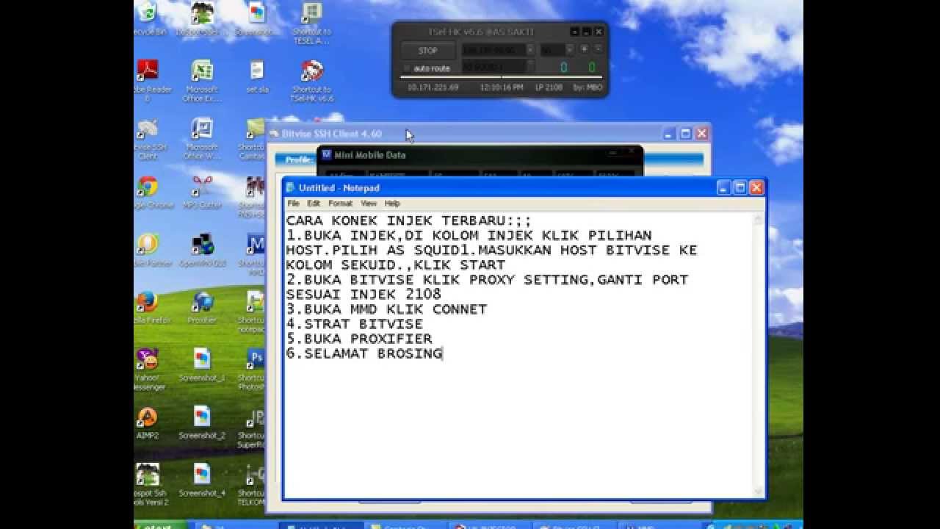Click the Mini Mobile Data title icon
This screenshot has width=940, height=529.
327,155
